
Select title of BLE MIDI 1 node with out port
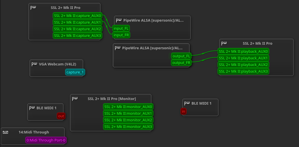(x=46, y=108)
